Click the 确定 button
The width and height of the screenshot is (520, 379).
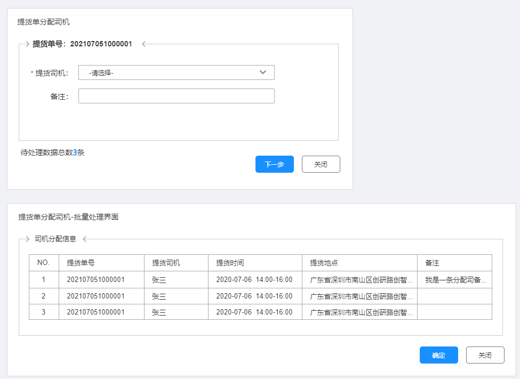(438, 355)
